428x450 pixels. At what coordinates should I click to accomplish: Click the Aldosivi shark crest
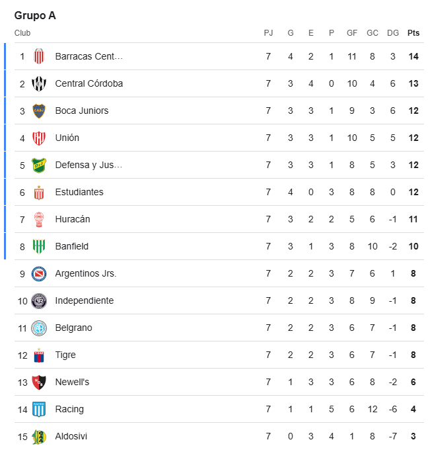(39, 437)
